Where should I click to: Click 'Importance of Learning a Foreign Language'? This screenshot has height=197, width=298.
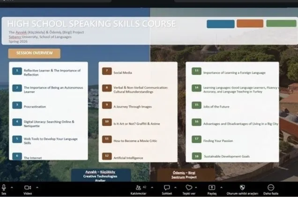click(x=234, y=73)
